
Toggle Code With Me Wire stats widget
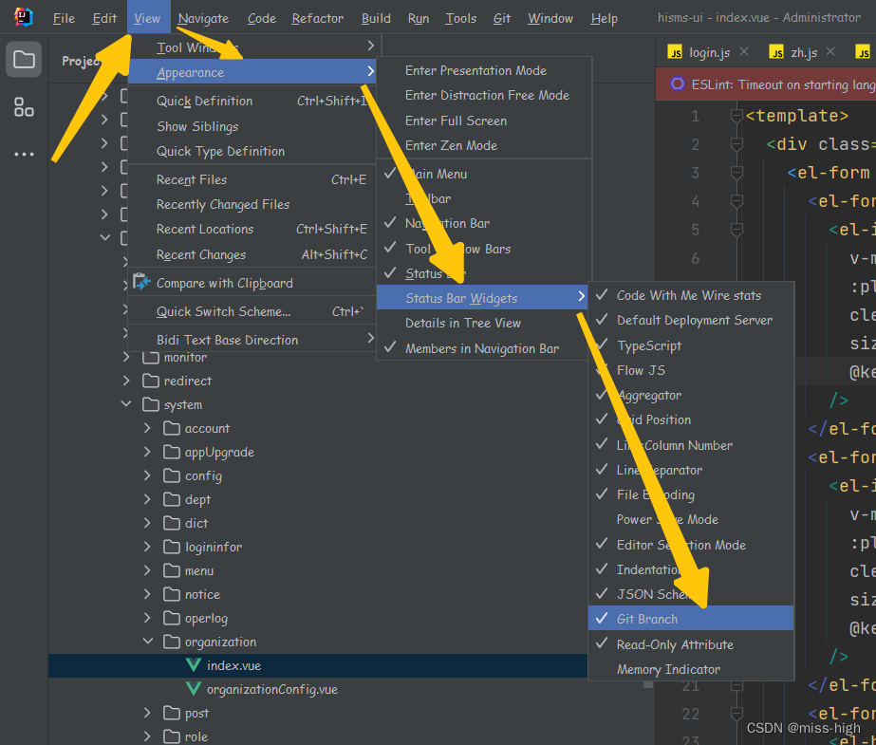(691, 295)
